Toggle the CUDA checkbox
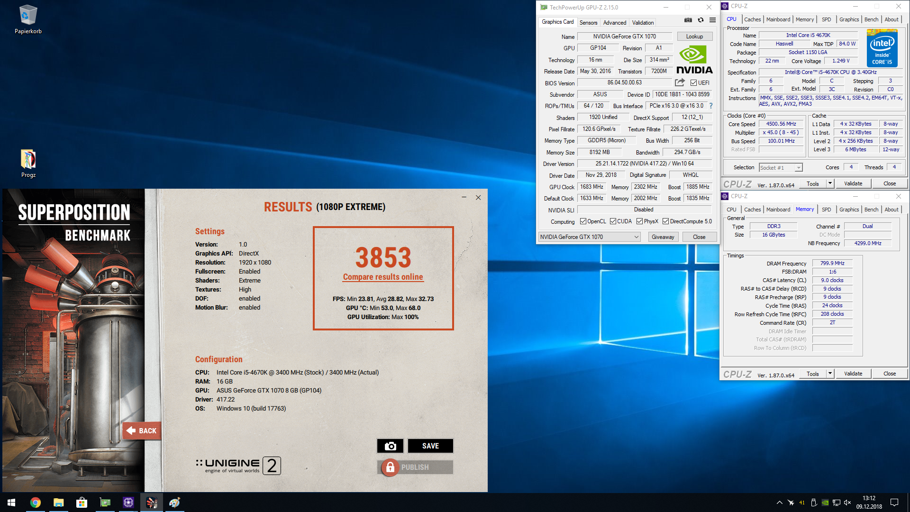The image size is (910, 512). coord(613,221)
